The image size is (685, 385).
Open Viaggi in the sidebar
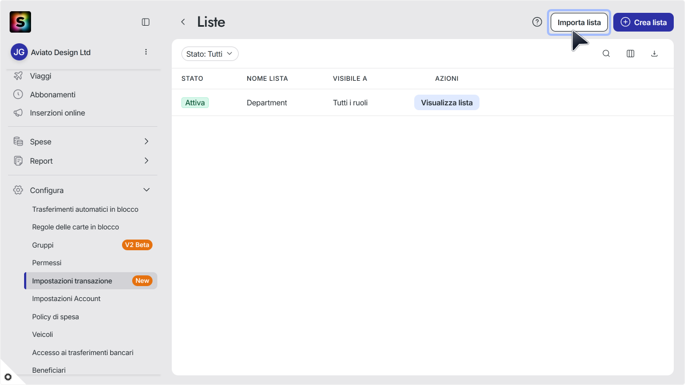tap(82, 76)
